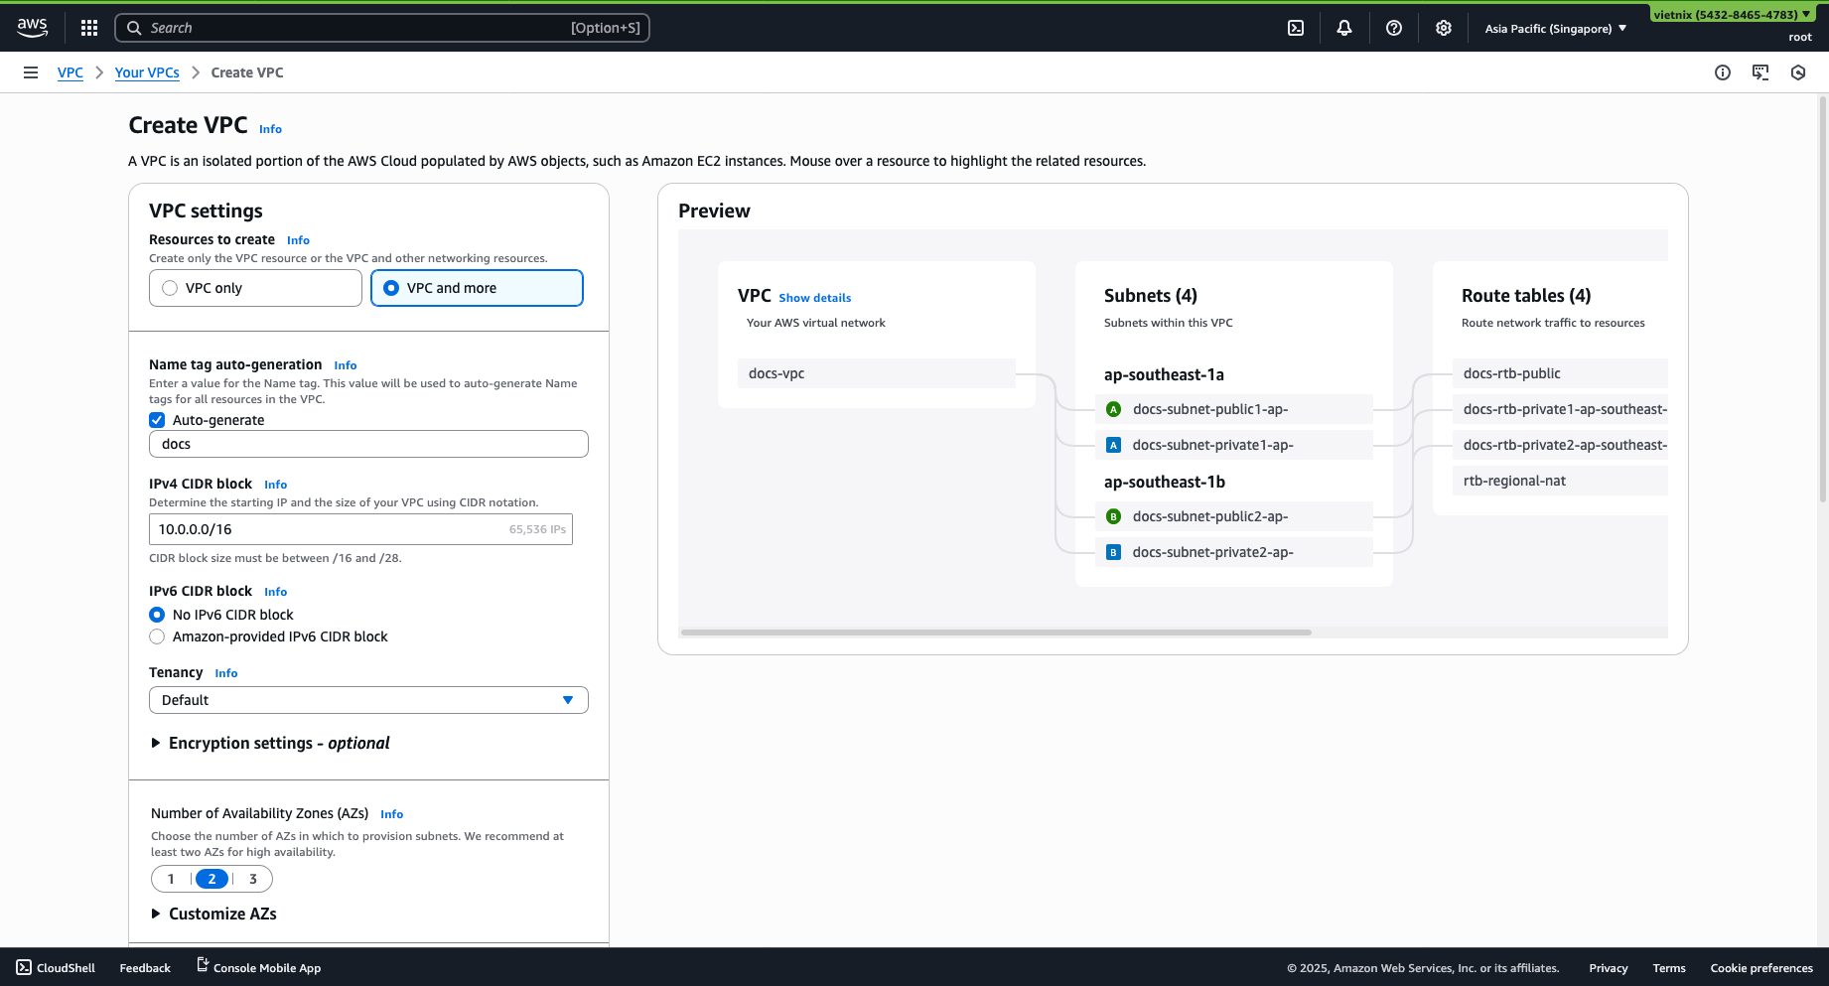Image resolution: width=1829 pixels, height=986 pixels.
Task: Select 3 Availability Zones
Action: tap(252, 878)
